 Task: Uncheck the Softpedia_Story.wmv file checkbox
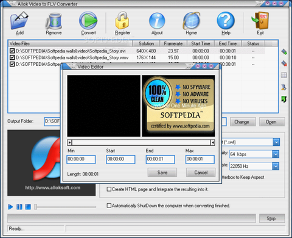point(12,57)
